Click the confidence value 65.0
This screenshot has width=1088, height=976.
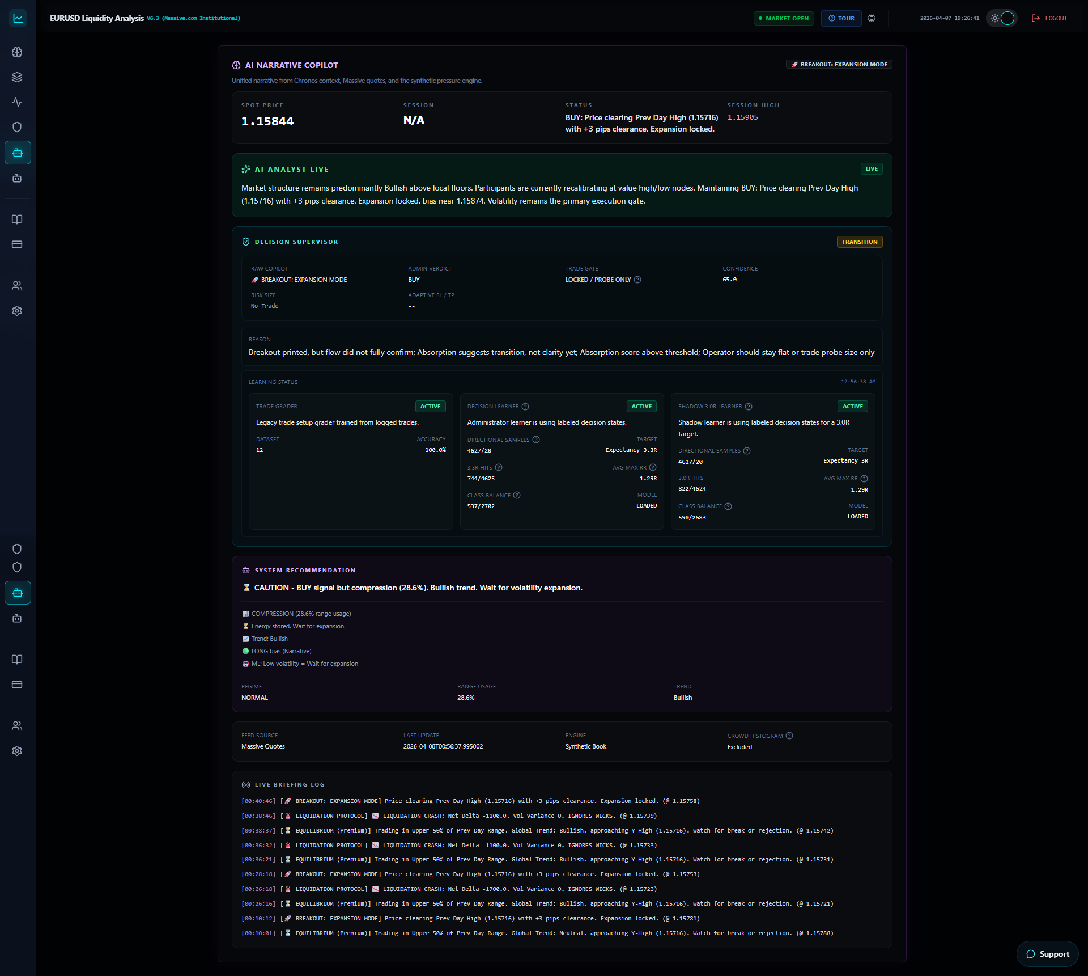coord(730,280)
